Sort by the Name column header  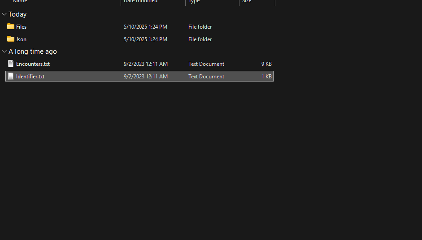pos(20,2)
